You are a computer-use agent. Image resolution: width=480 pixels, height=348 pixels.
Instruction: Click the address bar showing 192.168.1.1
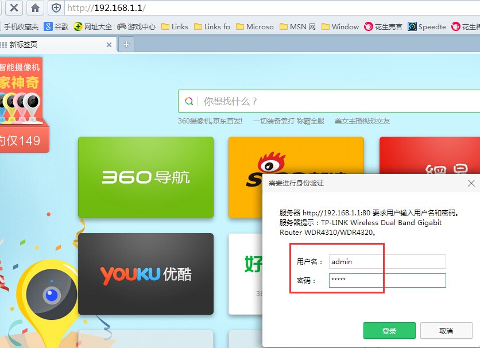(273, 7)
